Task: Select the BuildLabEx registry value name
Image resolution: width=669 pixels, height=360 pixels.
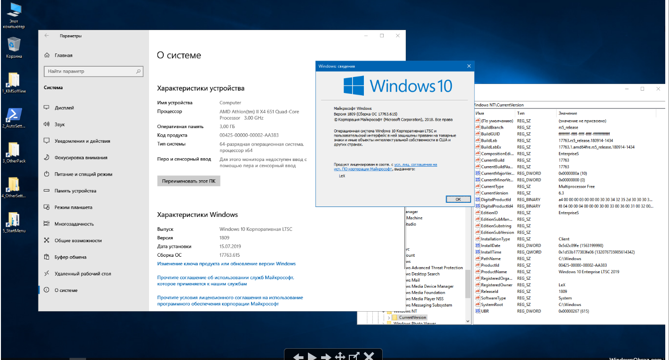Action: click(x=492, y=147)
